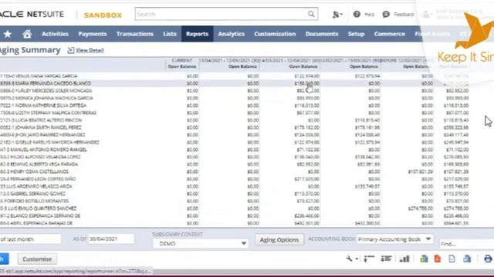Open the Commerce menu
Viewport: 494px width, 277px height.
pyautogui.click(x=389, y=34)
